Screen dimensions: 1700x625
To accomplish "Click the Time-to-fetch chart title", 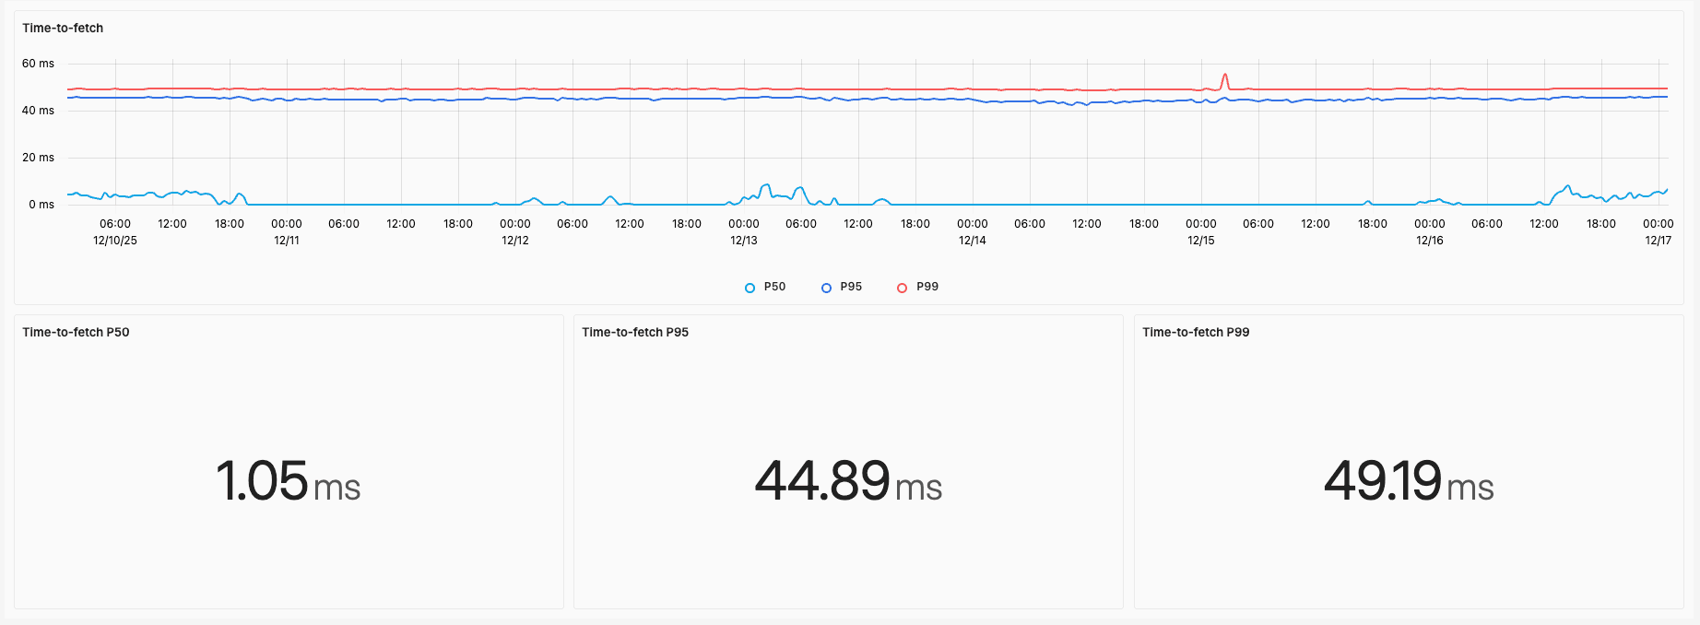I will (63, 28).
